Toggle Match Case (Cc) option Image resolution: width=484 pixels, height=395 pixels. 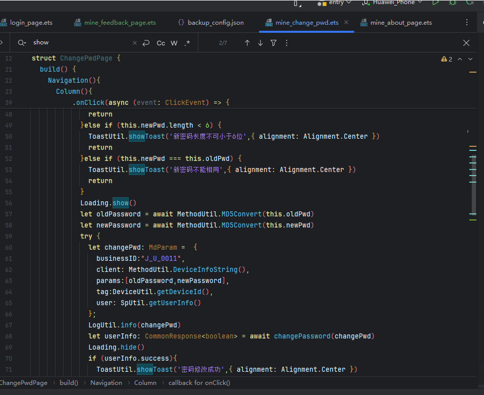(161, 43)
